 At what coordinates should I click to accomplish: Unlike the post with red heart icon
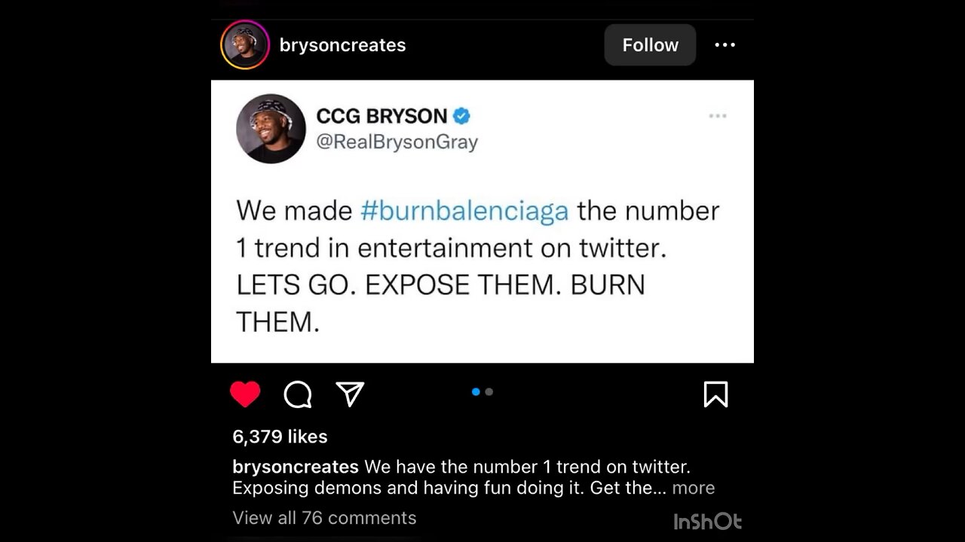(245, 394)
